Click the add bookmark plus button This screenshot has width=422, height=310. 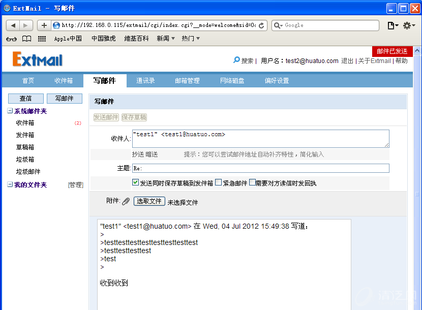(x=44, y=25)
